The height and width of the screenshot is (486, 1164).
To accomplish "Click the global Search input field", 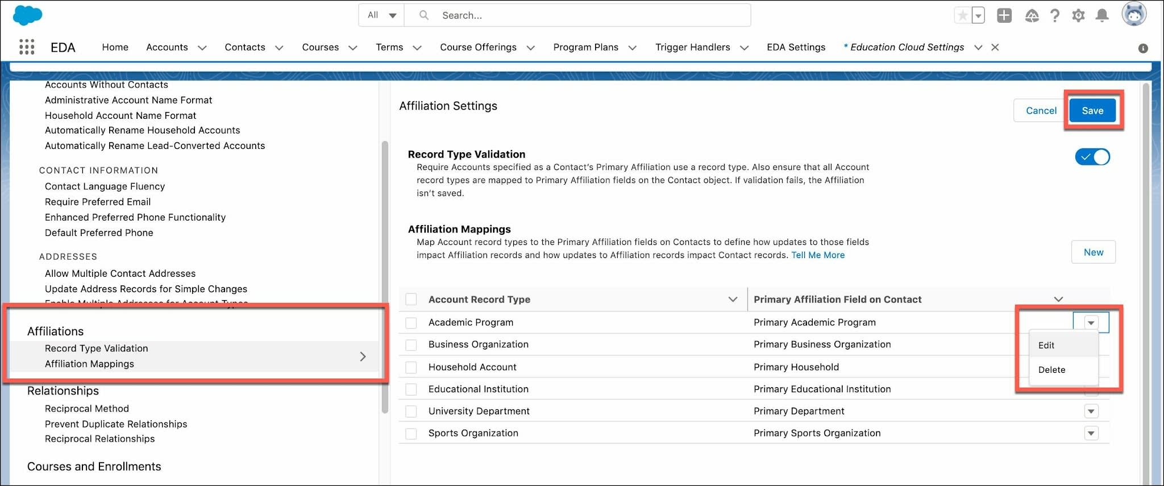I will pyautogui.click(x=577, y=15).
